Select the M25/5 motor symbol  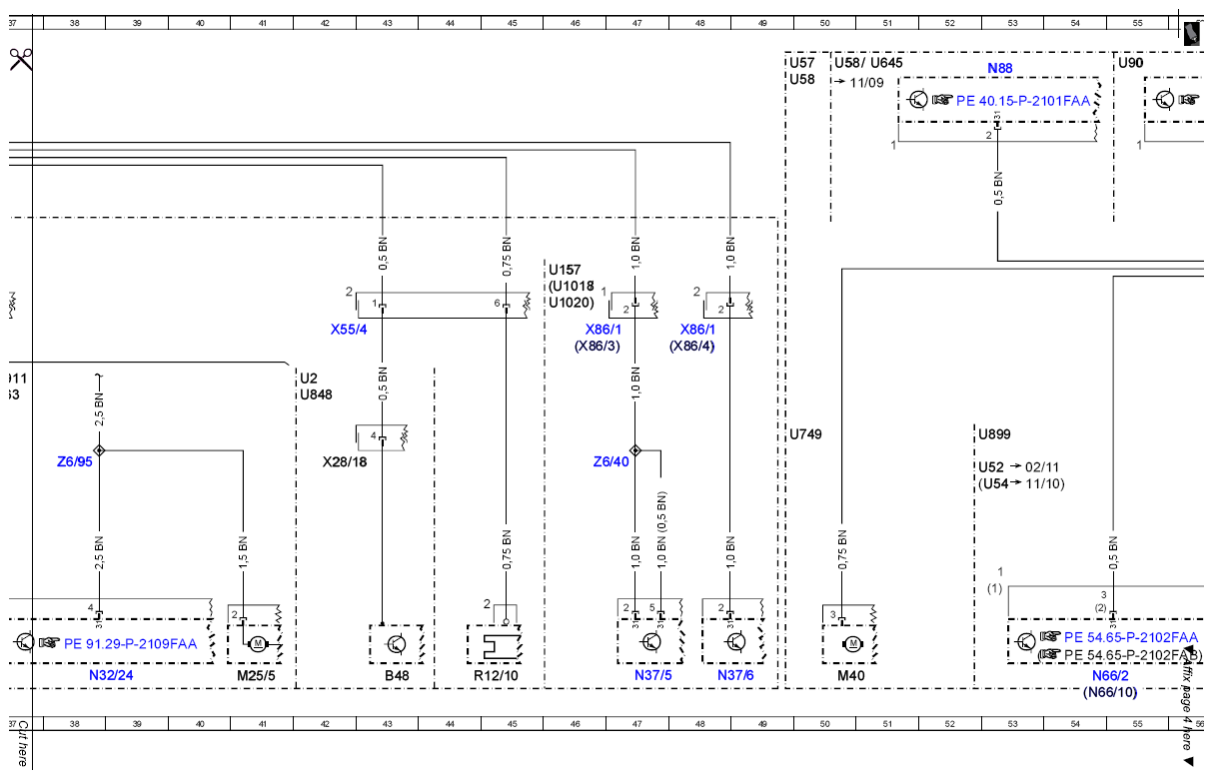click(258, 643)
